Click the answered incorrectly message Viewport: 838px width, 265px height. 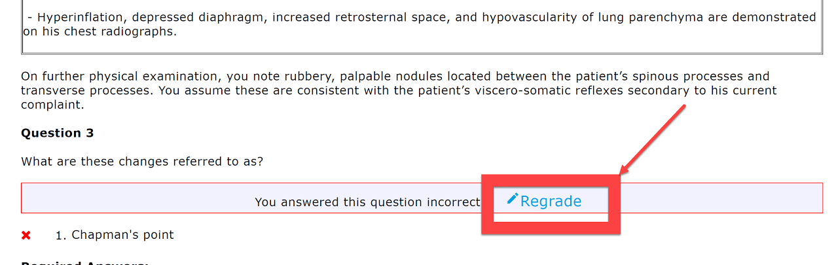click(367, 202)
